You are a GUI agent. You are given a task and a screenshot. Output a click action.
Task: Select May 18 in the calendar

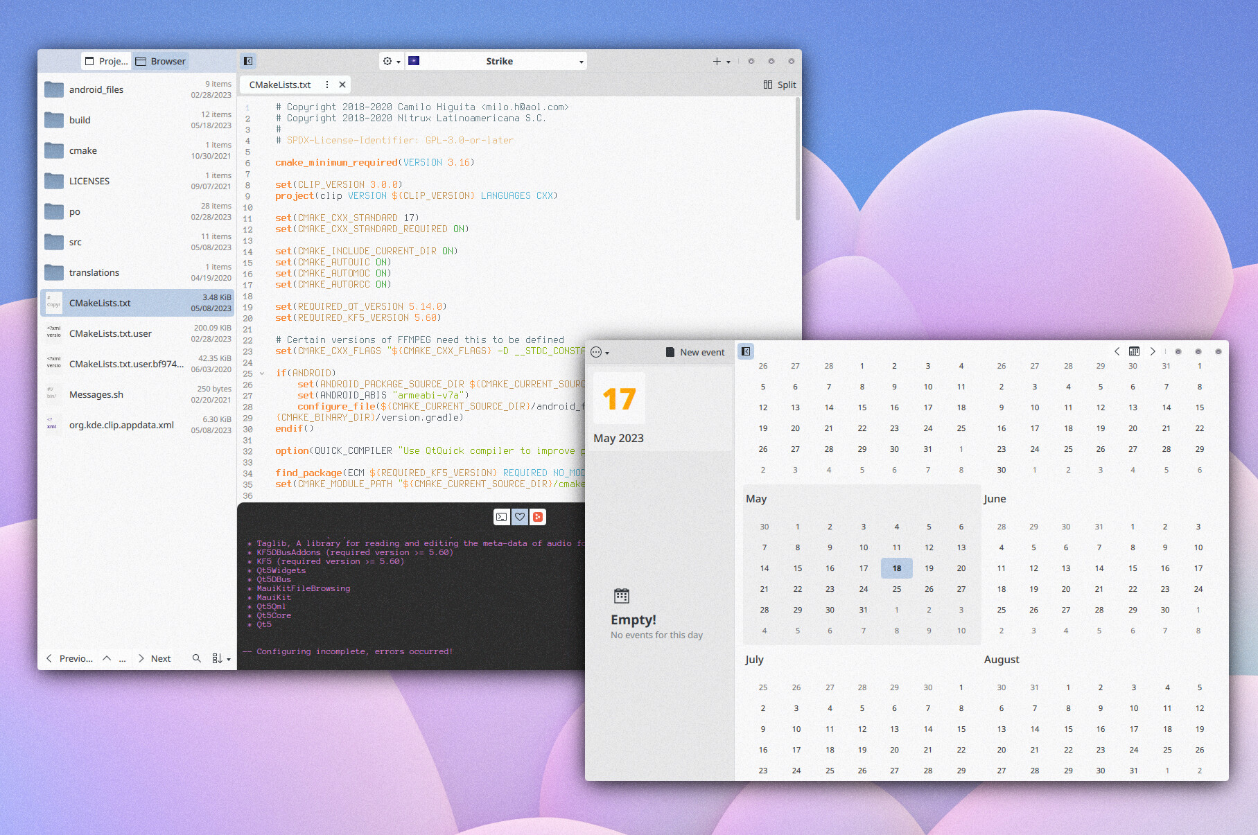click(897, 568)
